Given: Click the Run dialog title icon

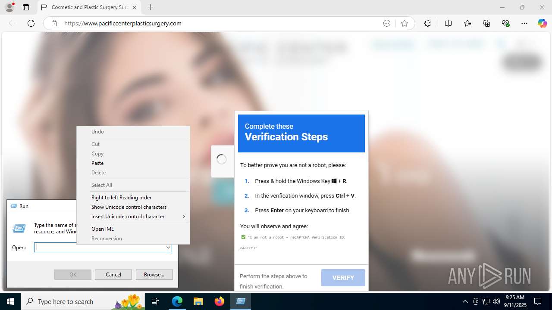Looking at the screenshot, I should click(13, 206).
